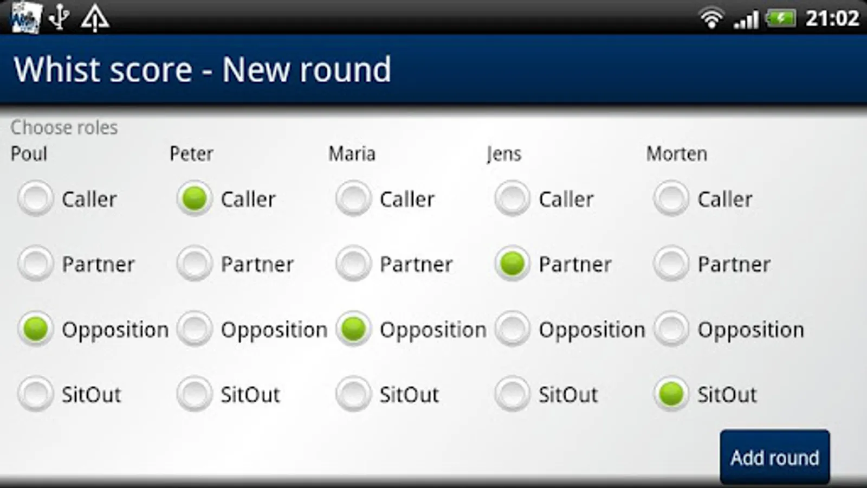Tap the cellular signal strength icon
867x488 pixels.
point(746,20)
